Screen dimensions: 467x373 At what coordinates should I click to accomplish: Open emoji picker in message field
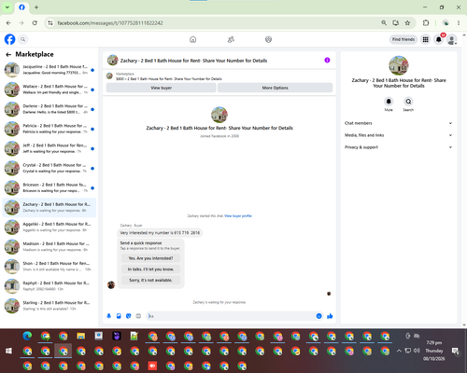coord(318,316)
